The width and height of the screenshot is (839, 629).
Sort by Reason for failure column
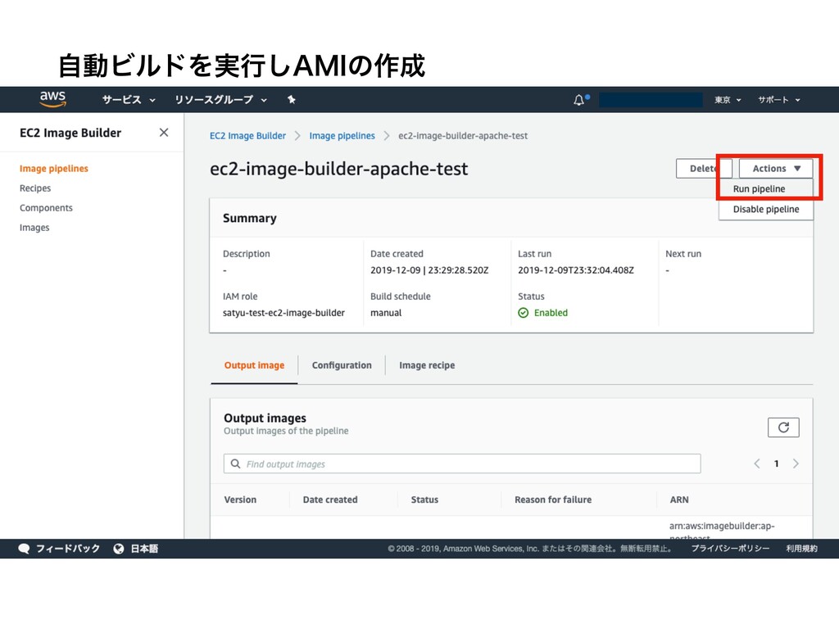pyautogui.click(x=553, y=500)
